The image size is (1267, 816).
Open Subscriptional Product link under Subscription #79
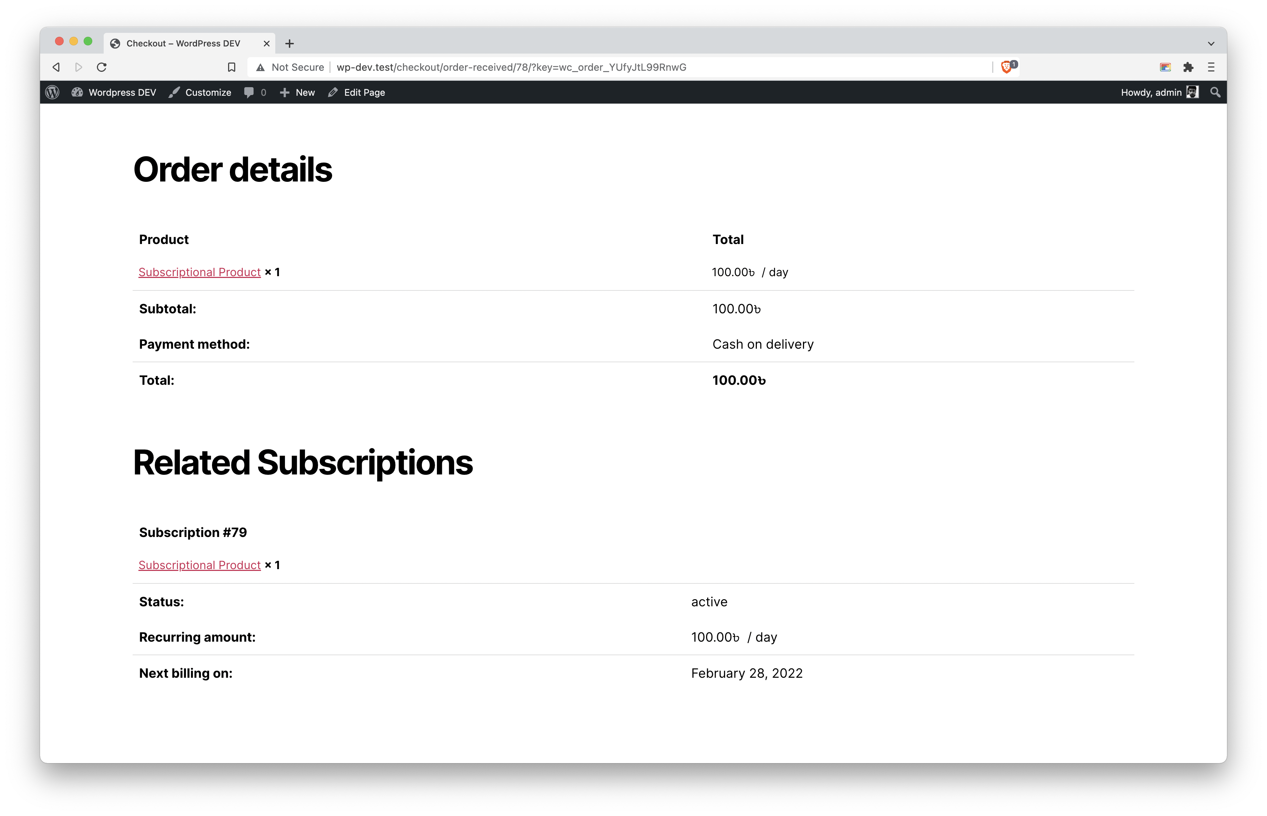coord(199,565)
